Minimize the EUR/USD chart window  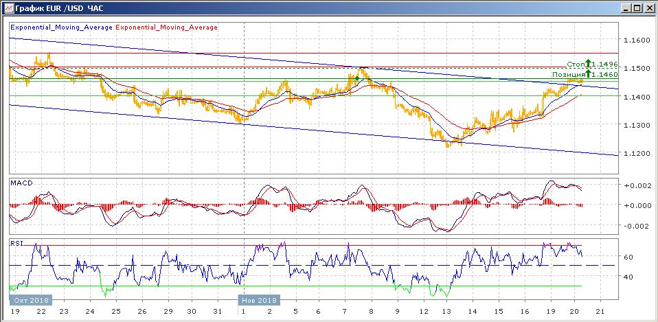point(626,8)
